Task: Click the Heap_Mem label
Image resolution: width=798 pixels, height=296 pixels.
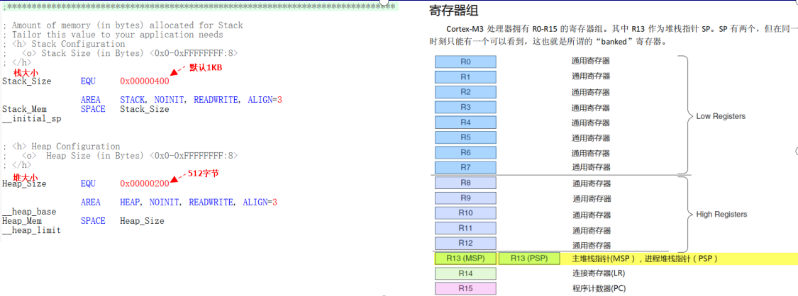Action: [22, 221]
